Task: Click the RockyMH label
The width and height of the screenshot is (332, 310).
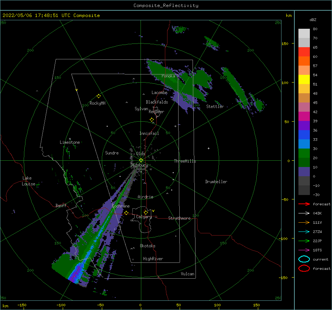Action: [97, 103]
